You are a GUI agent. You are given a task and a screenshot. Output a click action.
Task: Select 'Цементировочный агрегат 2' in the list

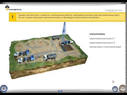coord(102,43)
